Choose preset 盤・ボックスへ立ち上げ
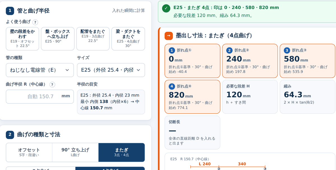This screenshot has height=170, width=336. coord(58,39)
